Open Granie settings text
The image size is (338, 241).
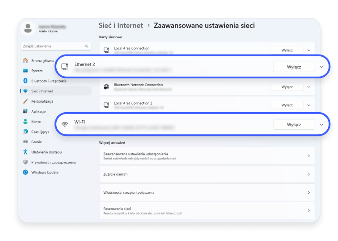pos(37,142)
